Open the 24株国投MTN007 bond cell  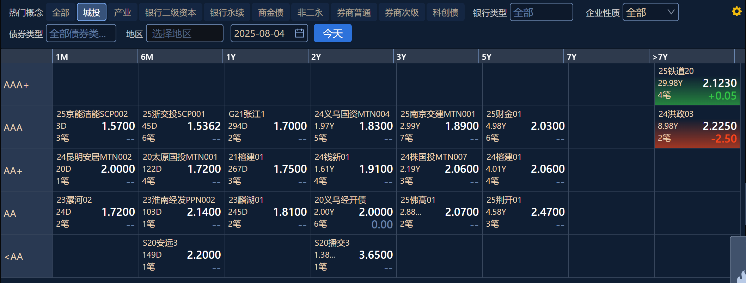coord(440,170)
